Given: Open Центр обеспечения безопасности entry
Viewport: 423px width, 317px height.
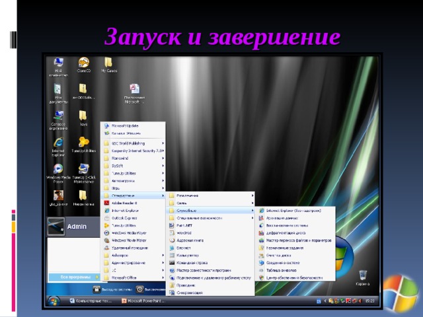Looking at the screenshot, I should 295,277.
